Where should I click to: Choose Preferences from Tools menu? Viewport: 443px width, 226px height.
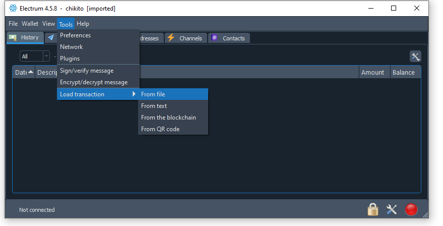(98, 35)
